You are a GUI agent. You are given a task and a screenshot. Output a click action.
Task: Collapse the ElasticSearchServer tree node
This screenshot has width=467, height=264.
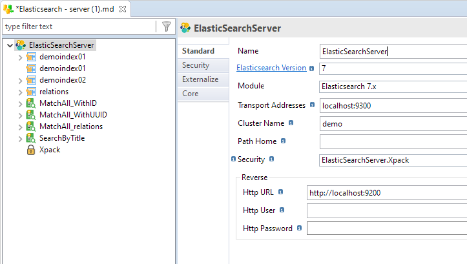point(10,46)
